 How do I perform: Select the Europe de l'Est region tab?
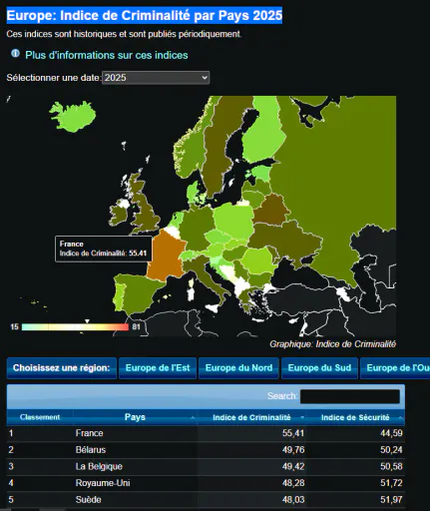coord(158,368)
